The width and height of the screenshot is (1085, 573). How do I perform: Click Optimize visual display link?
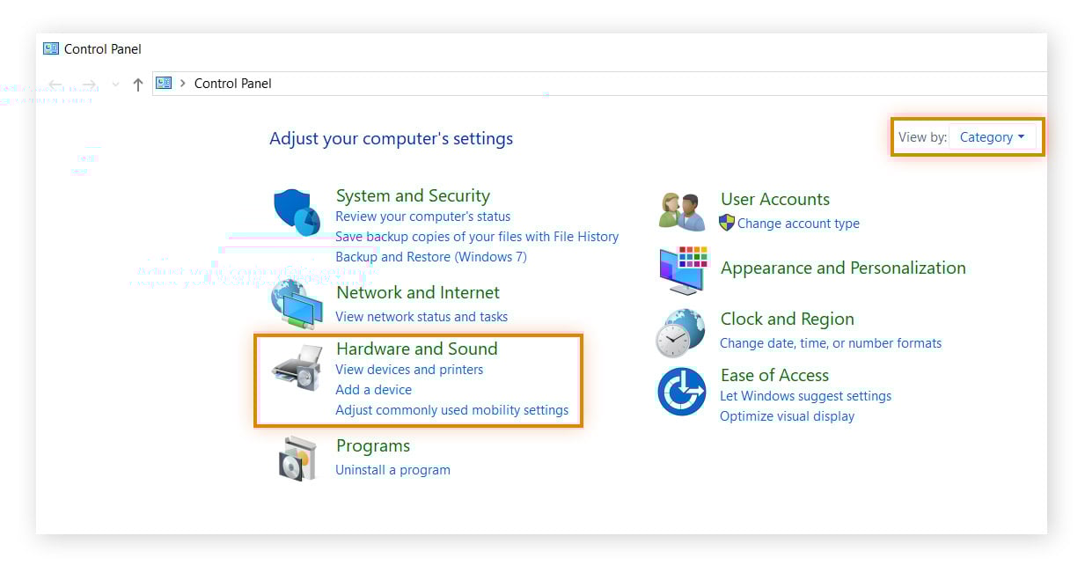click(x=787, y=416)
